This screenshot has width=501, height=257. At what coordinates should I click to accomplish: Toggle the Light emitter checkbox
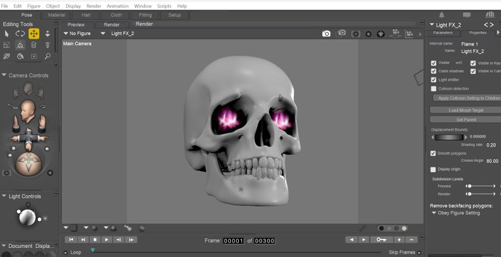[x=434, y=80]
